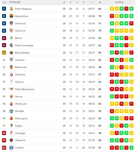
Task: Click the Valencia bat crest icon
Action: point(11,67)
